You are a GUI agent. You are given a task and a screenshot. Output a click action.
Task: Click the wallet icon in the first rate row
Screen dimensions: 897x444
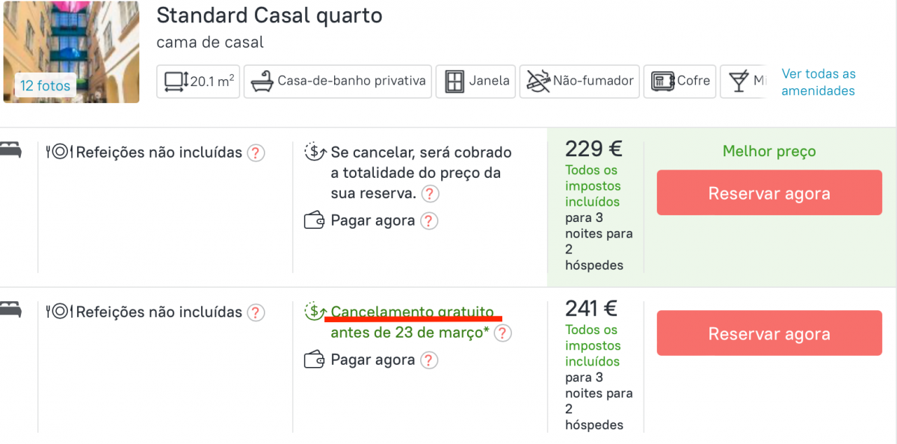point(314,221)
